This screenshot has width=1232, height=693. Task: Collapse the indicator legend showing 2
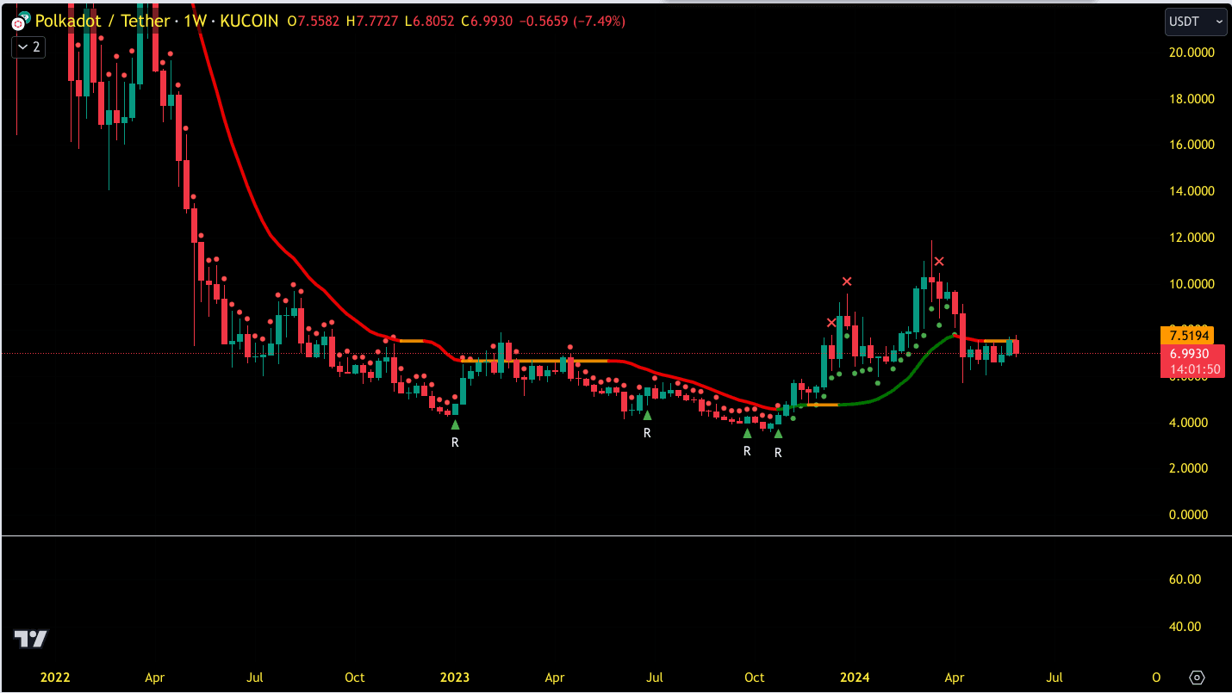(x=28, y=46)
